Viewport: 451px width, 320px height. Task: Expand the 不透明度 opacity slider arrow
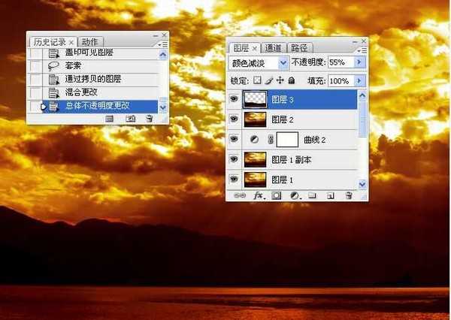pos(359,62)
